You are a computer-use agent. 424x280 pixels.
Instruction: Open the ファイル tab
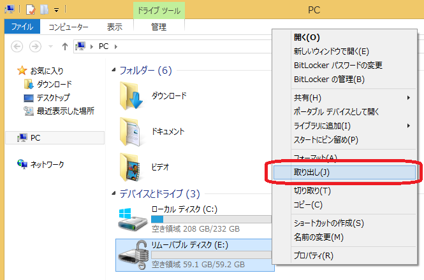click(x=22, y=27)
